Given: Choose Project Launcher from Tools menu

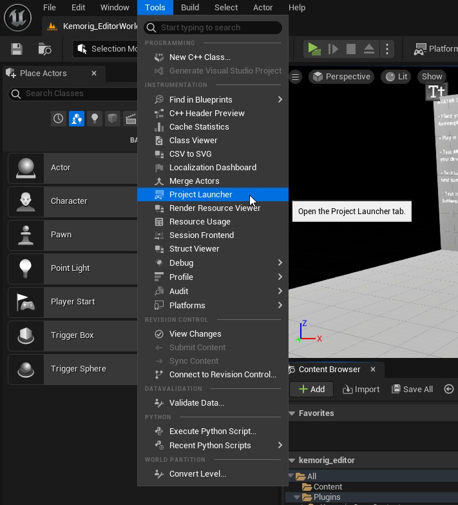Looking at the screenshot, I should [201, 194].
